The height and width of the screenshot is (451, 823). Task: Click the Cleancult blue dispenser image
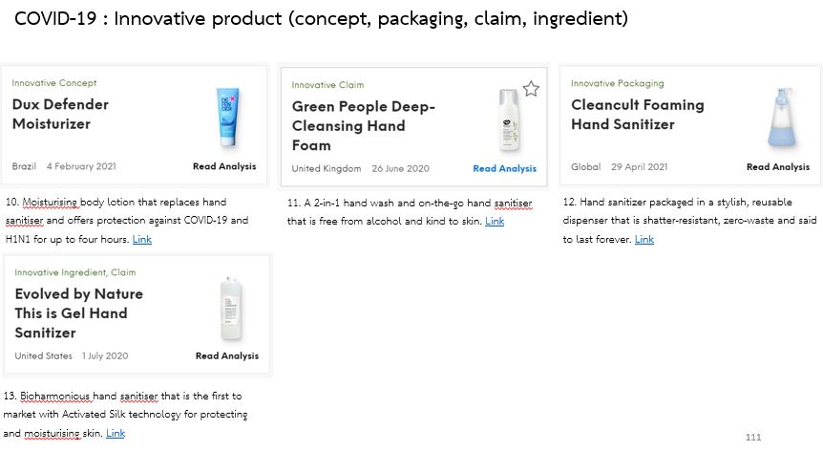(x=782, y=118)
